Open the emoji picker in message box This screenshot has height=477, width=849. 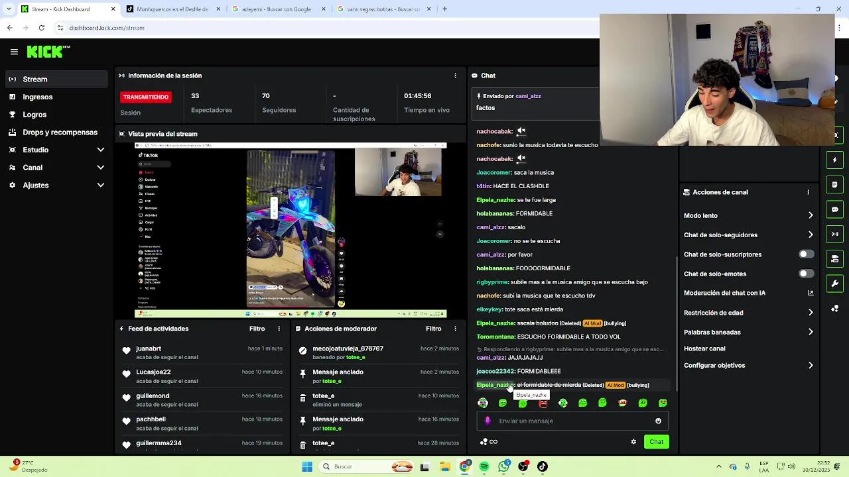click(658, 421)
